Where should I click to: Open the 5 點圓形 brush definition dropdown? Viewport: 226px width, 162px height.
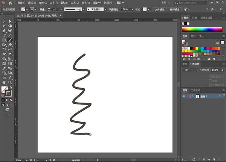(x=105, y=9)
